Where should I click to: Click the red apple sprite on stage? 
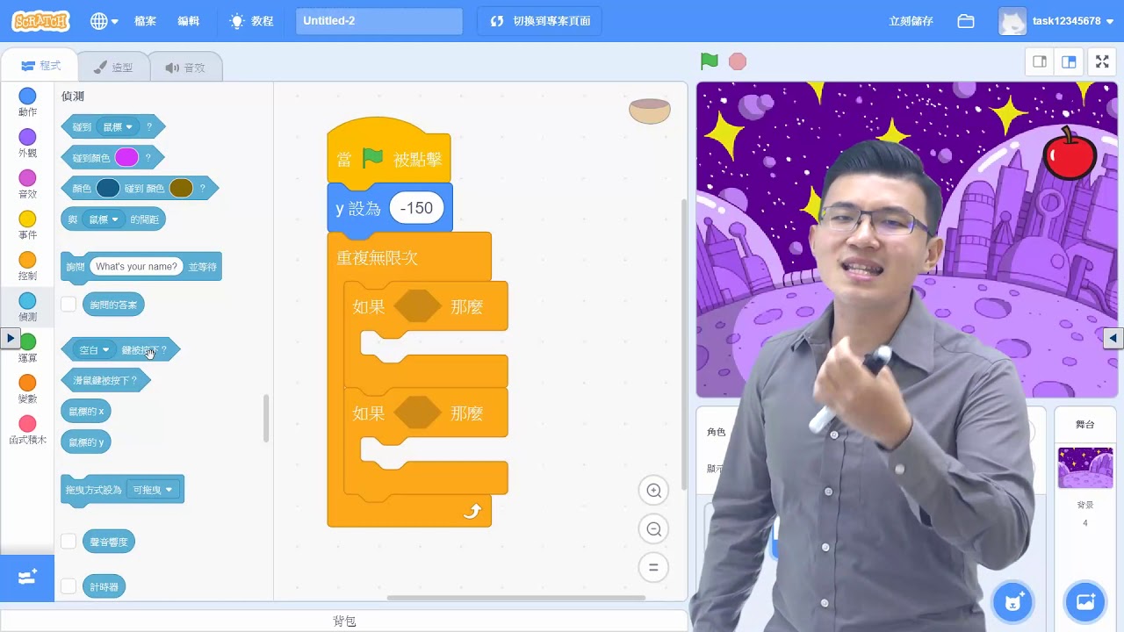pos(1070,154)
